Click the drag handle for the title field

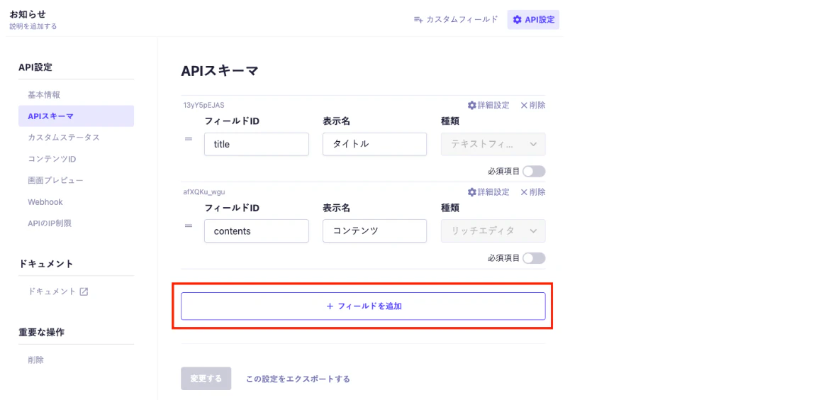tap(189, 139)
